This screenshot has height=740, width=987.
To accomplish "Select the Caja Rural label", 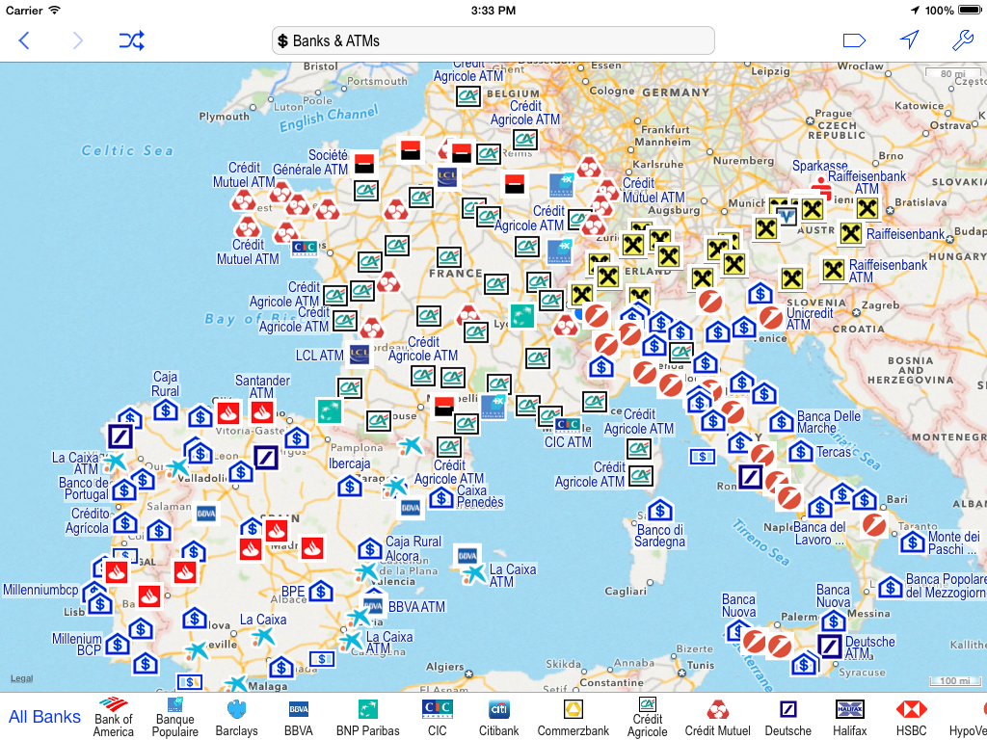I will pyautogui.click(x=165, y=383).
